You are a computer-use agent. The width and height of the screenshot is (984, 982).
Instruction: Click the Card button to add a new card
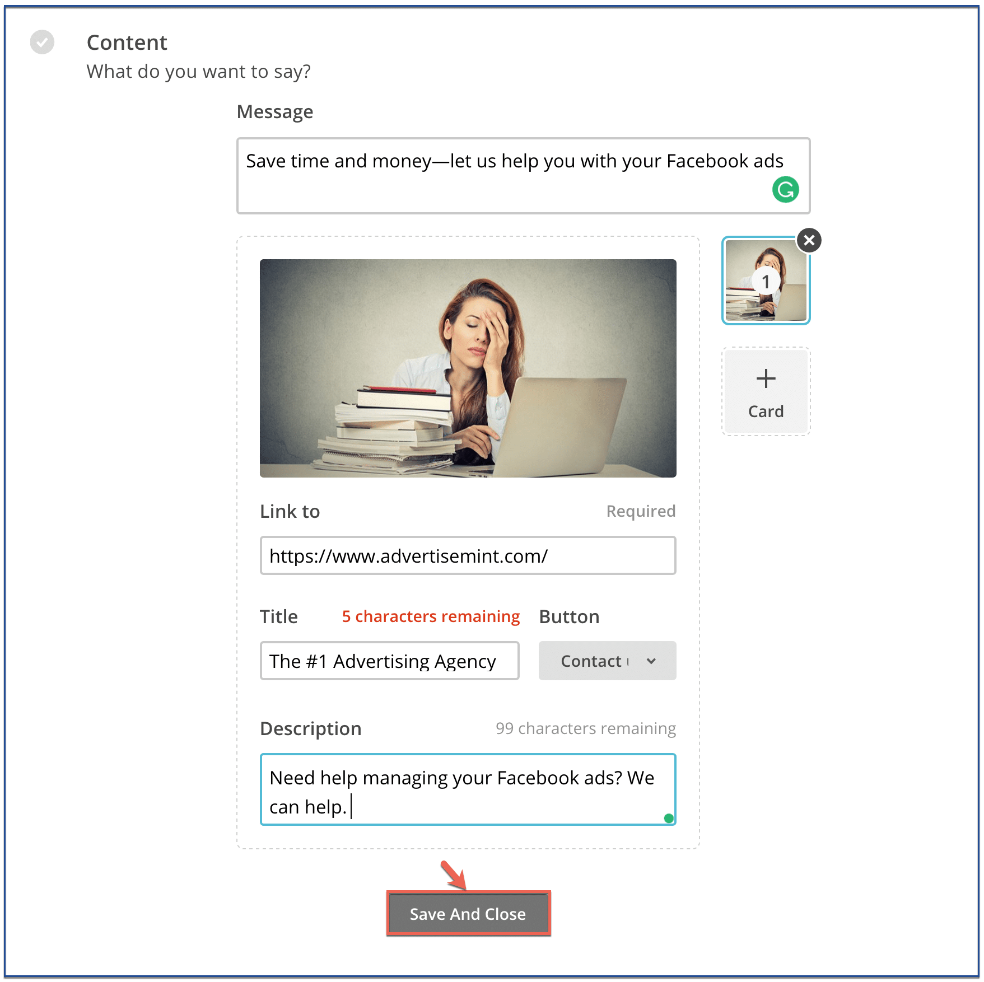click(765, 390)
